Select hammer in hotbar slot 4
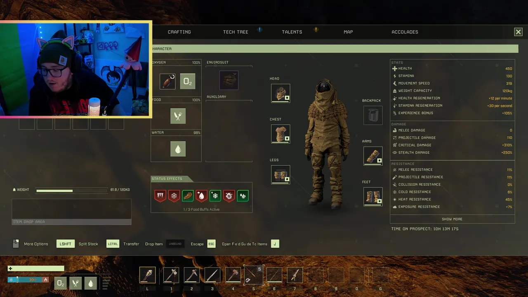Viewport: 528px width, 297px height. pos(233,275)
